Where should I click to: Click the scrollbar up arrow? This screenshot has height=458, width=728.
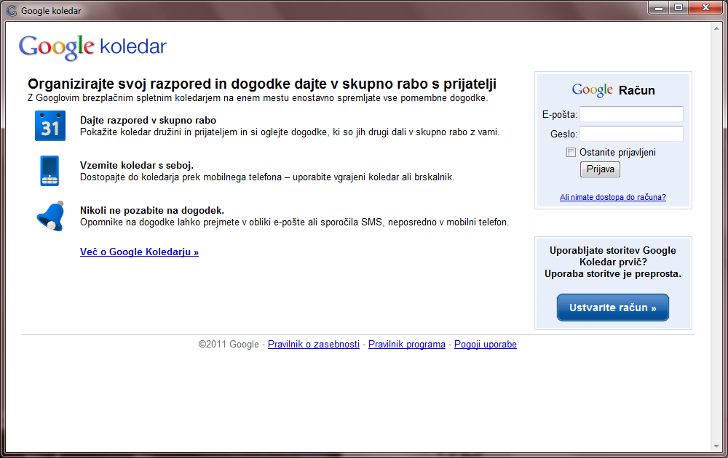pyautogui.click(x=716, y=28)
